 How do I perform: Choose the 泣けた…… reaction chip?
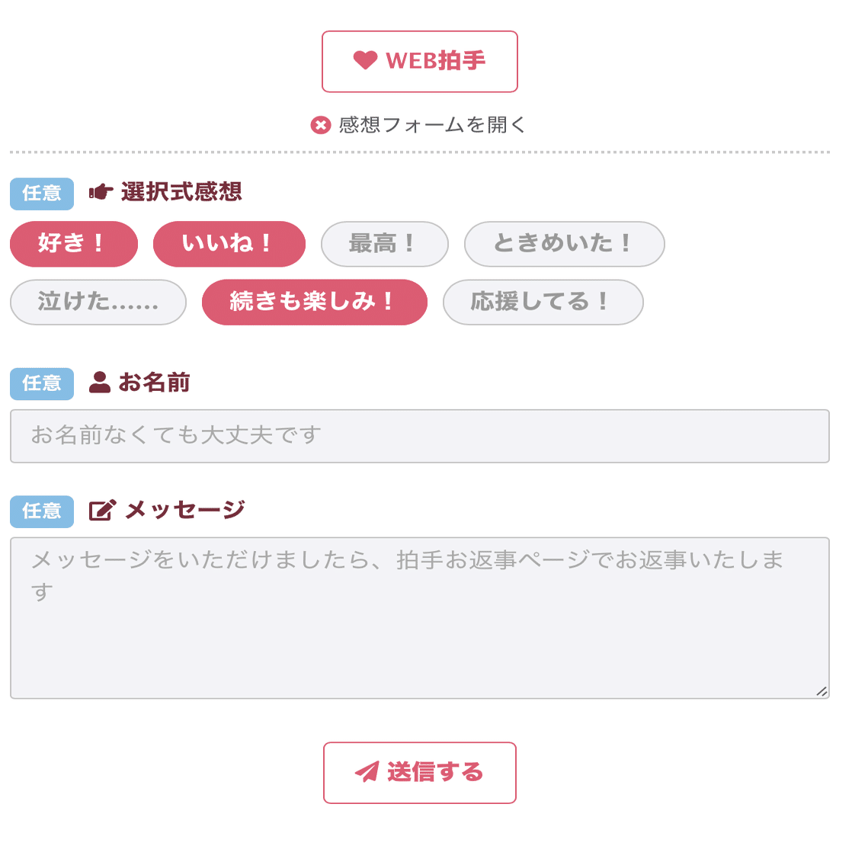(98, 303)
